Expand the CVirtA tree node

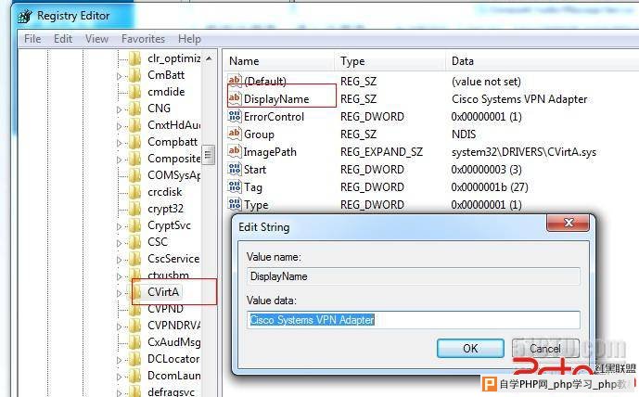coord(119,293)
